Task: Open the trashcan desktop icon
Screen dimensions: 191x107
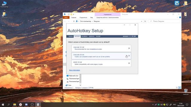Action: pos(186,92)
